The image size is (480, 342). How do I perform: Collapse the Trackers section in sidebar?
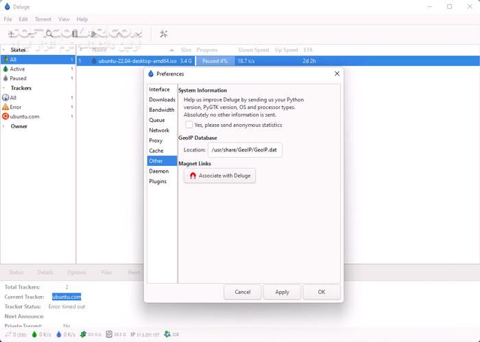pos(4,88)
